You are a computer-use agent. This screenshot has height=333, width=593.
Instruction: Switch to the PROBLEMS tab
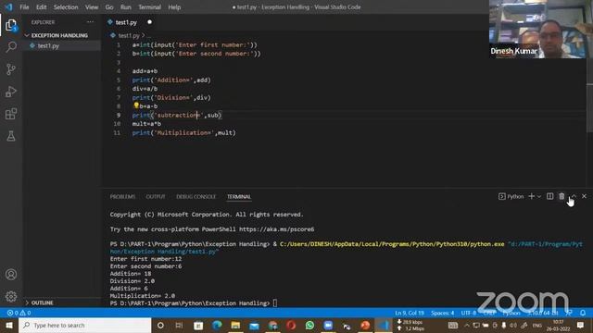122,197
